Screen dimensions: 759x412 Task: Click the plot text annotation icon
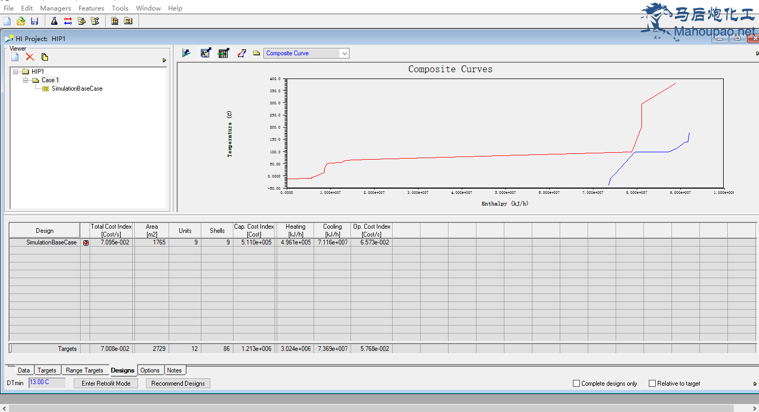point(206,53)
